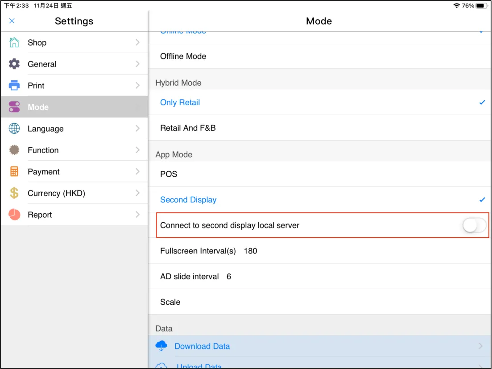492x369 pixels.
Task: Expand the Shop row chevron
Action: click(x=137, y=42)
